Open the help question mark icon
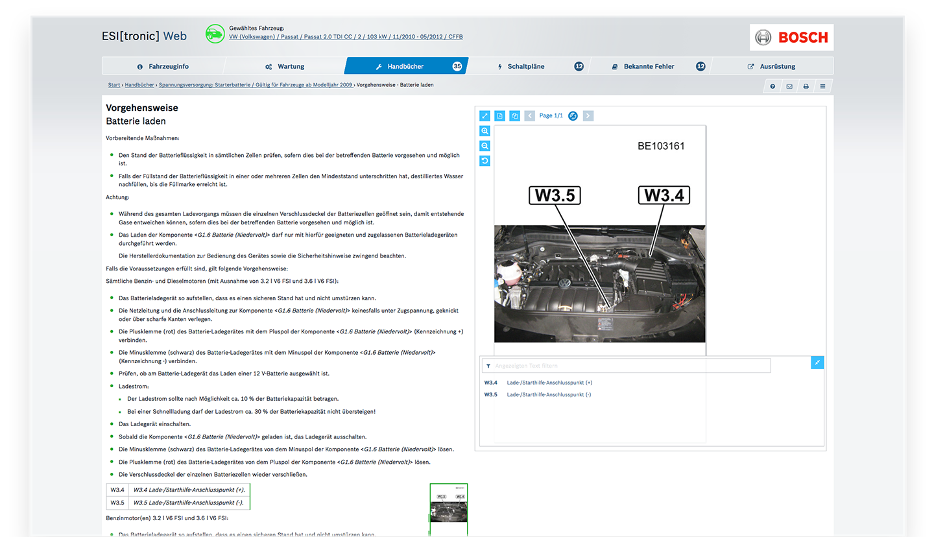 [x=772, y=86]
